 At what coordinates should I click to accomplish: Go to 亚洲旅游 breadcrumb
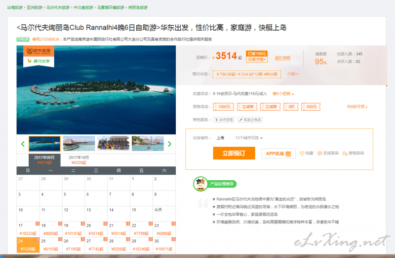click(35, 7)
